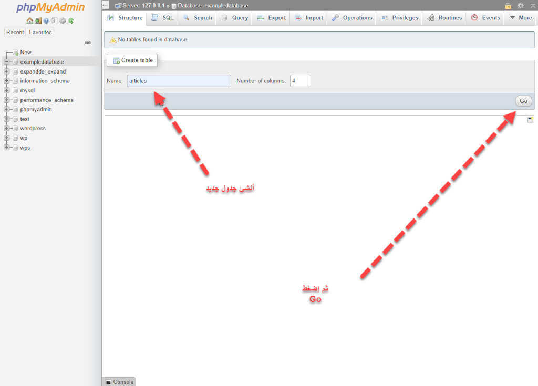Reload navigation panel green arrow icon
The width and height of the screenshot is (538, 386).
(71, 21)
